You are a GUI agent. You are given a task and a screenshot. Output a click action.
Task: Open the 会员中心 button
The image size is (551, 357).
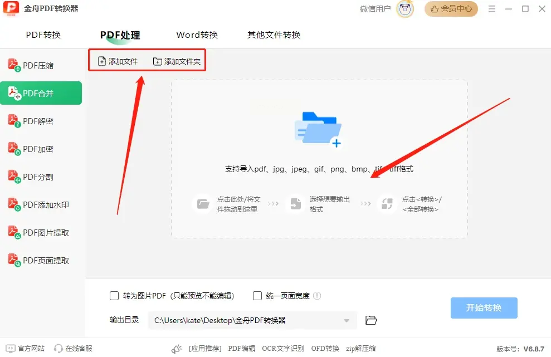point(451,9)
